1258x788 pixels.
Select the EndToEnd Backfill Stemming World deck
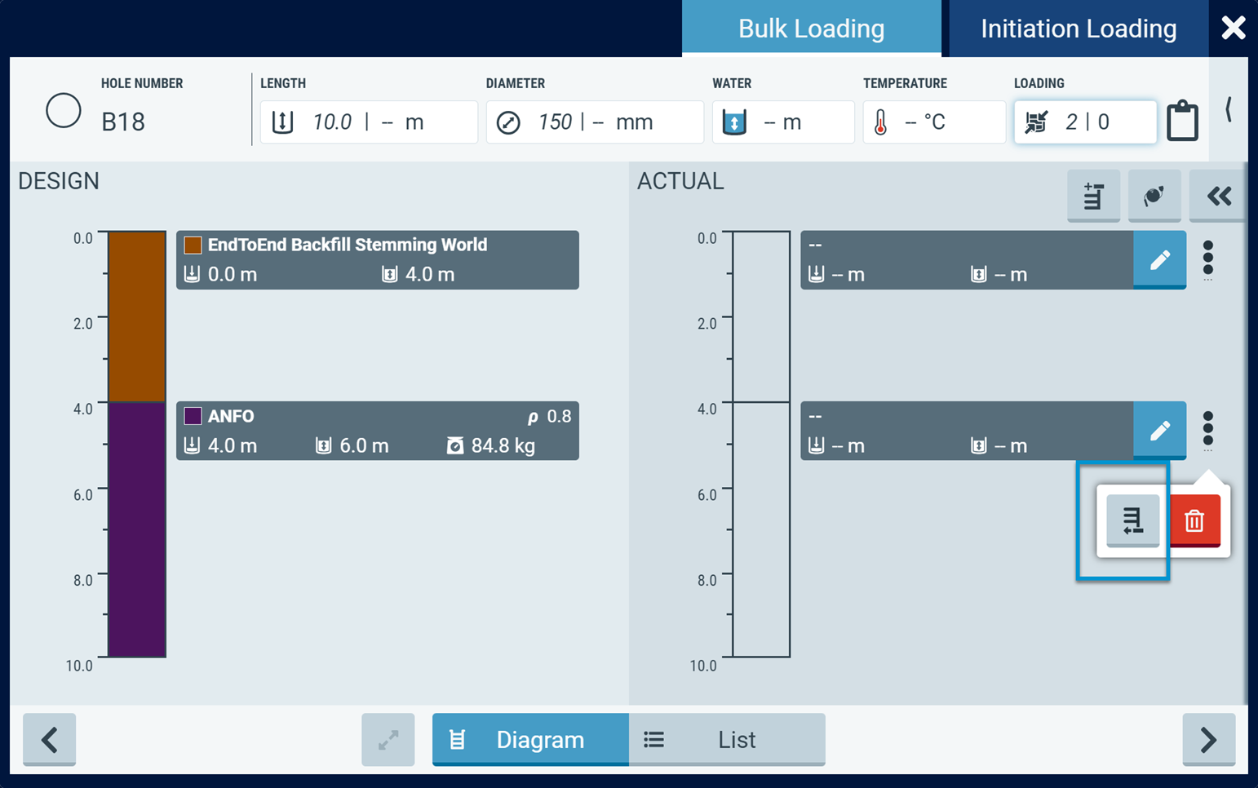pos(378,260)
